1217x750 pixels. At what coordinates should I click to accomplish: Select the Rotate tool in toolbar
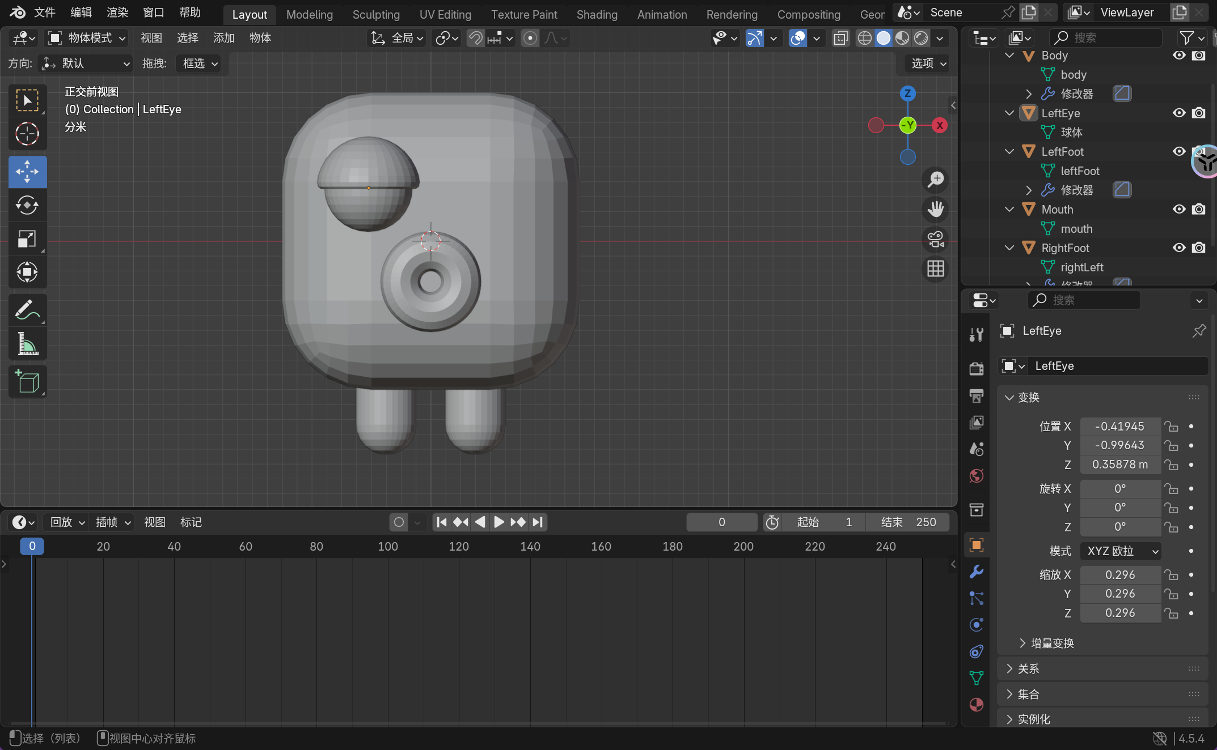[x=27, y=205]
